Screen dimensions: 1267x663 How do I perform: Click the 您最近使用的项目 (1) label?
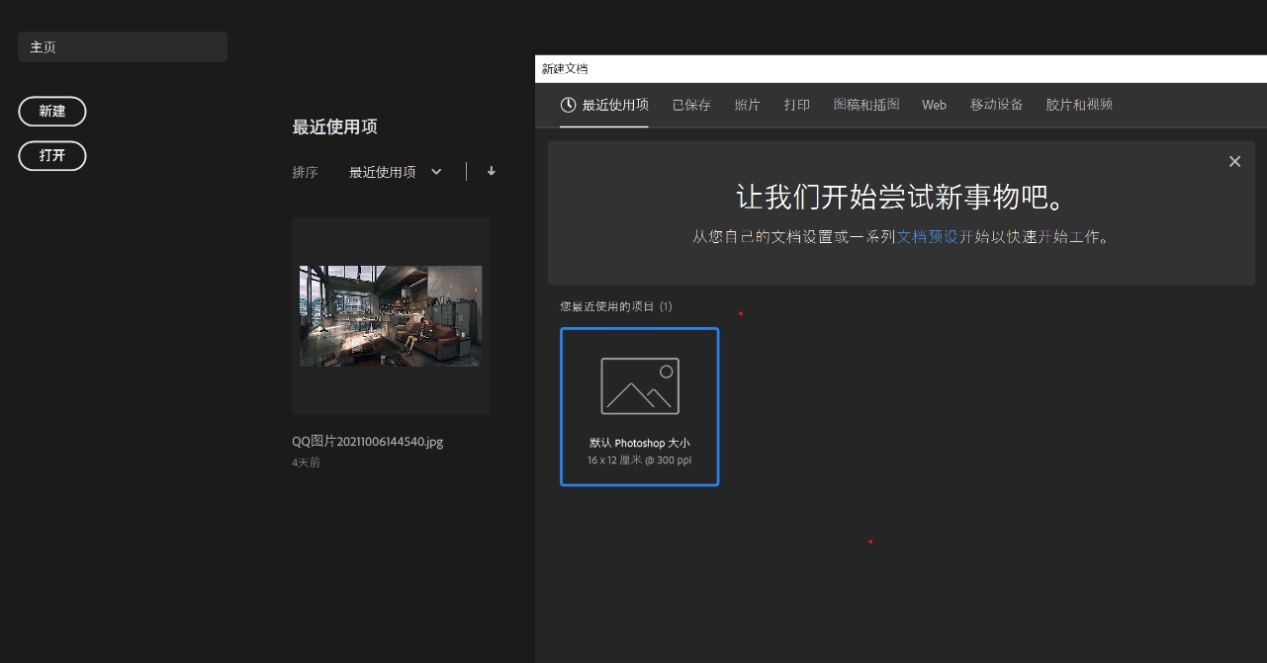616,306
